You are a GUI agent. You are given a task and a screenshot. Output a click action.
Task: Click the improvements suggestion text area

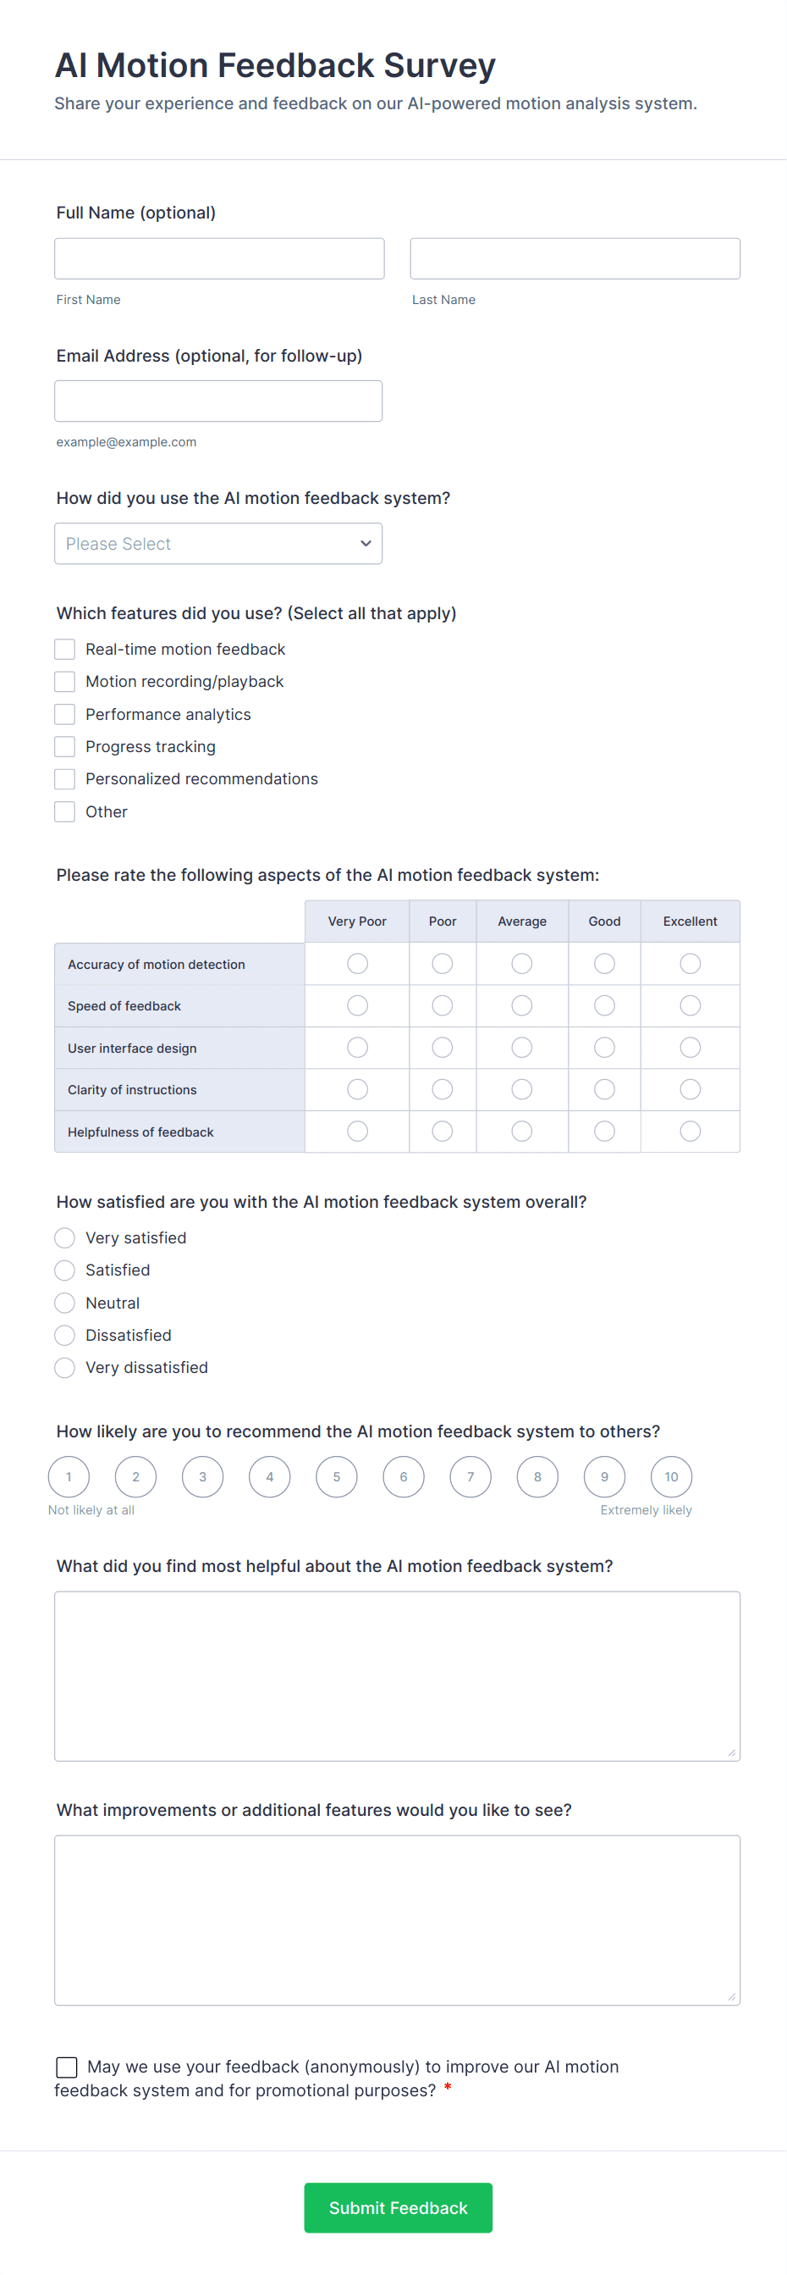pos(397,1921)
